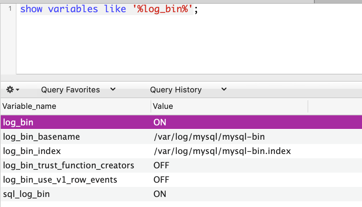Select the log_bin row
This screenshot has height=207, width=362.
(x=181, y=122)
